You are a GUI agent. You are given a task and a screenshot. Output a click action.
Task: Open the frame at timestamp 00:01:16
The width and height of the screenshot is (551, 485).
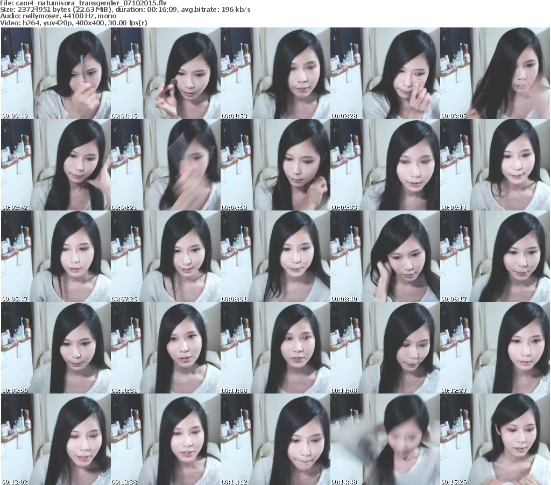[166, 73]
